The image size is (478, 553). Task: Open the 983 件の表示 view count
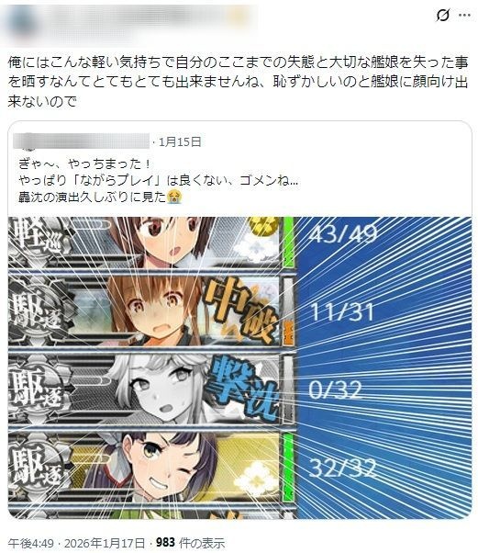190,543
